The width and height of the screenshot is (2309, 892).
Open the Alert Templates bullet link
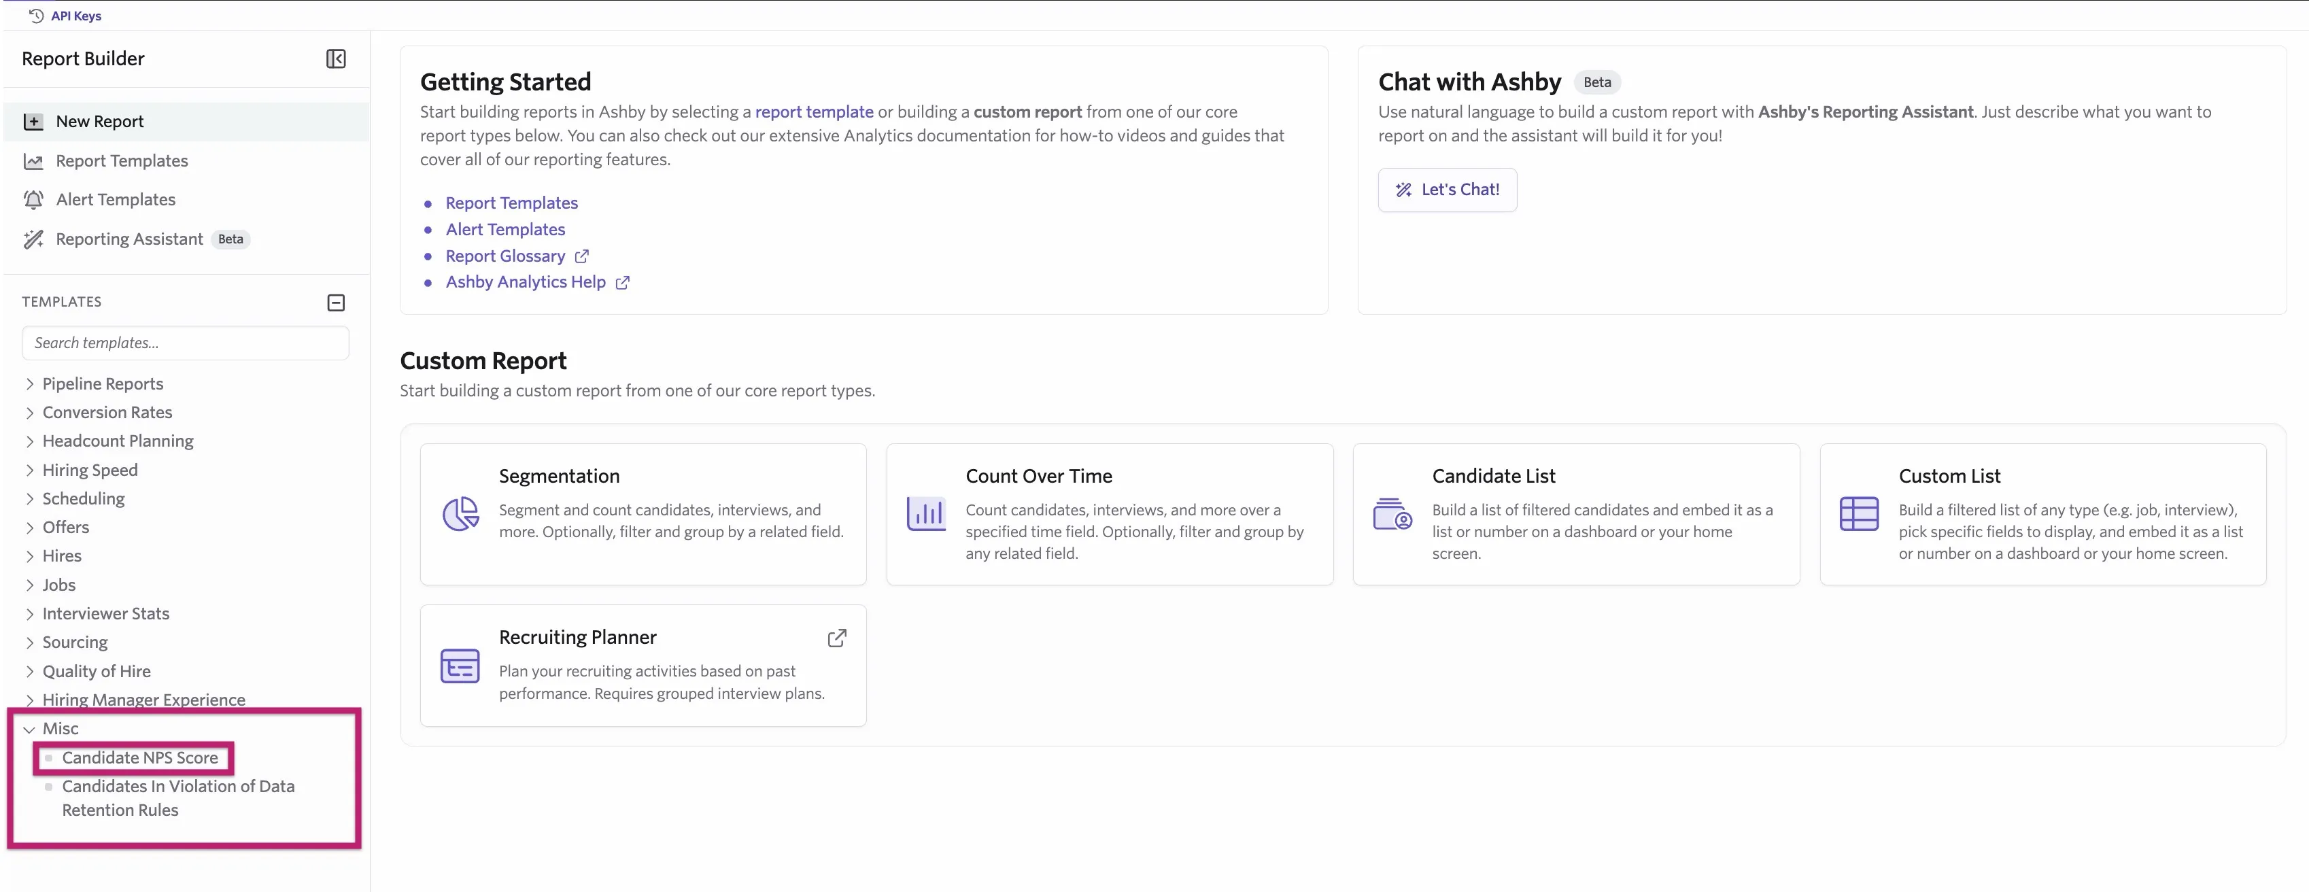point(506,230)
